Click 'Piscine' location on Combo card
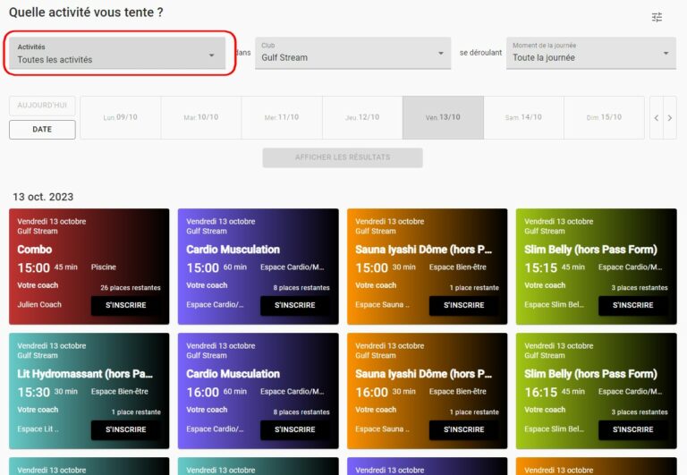 pyautogui.click(x=104, y=267)
